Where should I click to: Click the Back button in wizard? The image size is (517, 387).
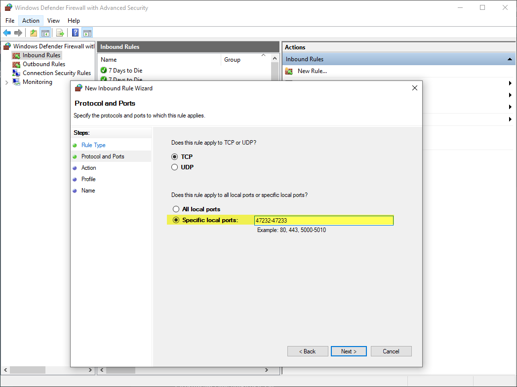(308, 351)
